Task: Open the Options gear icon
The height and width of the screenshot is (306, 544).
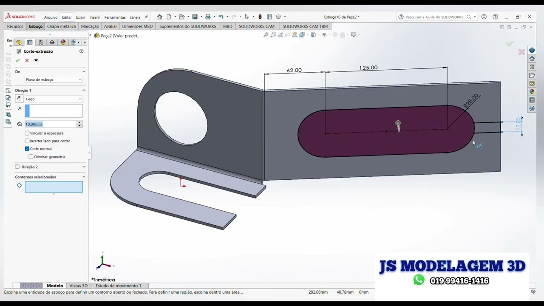Action: [x=278, y=17]
